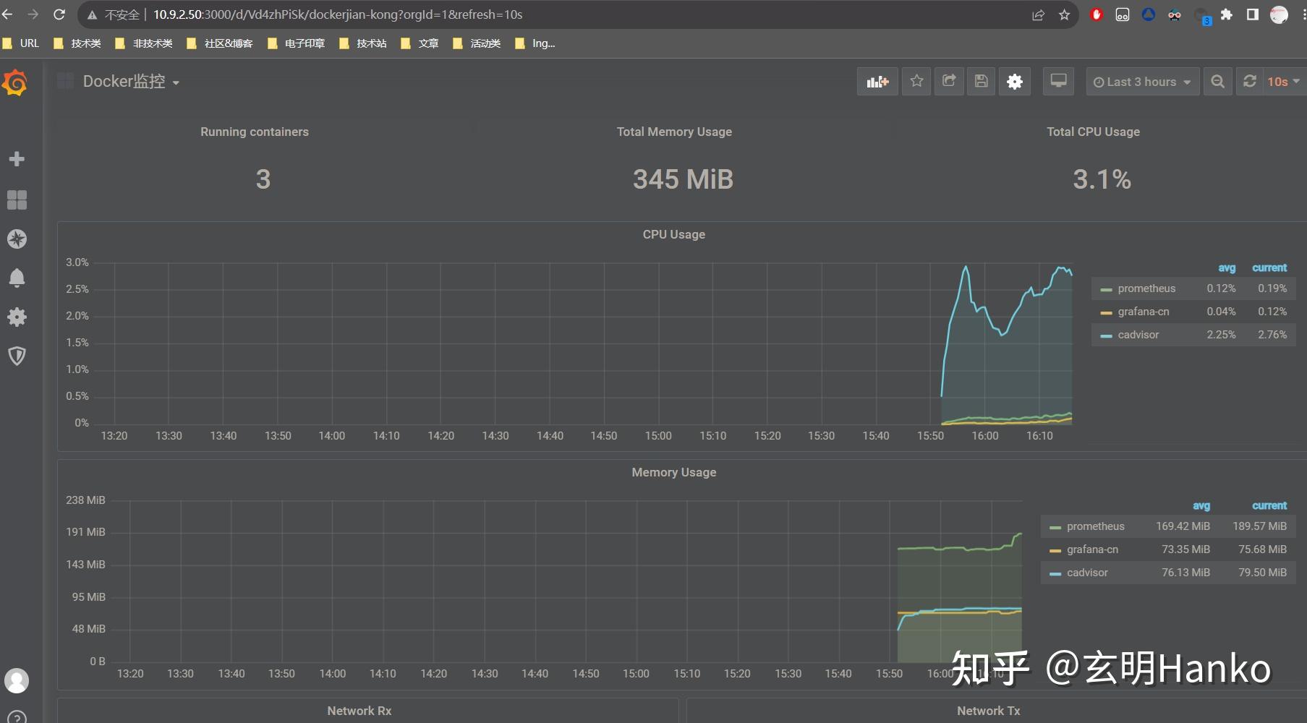Click the Share dashboard icon
The width and height of the screenshot is (1307, 723).
949,82
